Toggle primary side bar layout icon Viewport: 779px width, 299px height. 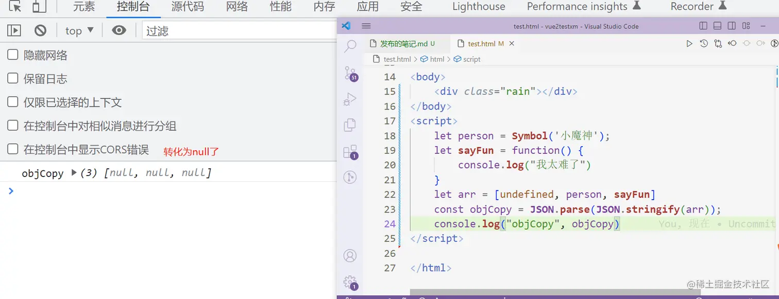point(703,26)
